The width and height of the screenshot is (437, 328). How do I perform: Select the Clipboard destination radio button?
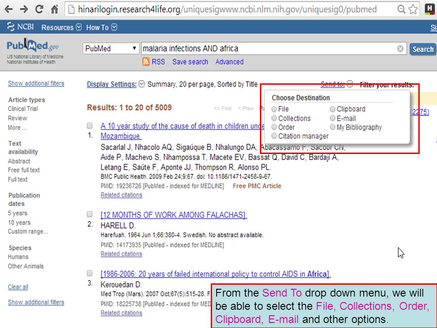click(332, 109)
